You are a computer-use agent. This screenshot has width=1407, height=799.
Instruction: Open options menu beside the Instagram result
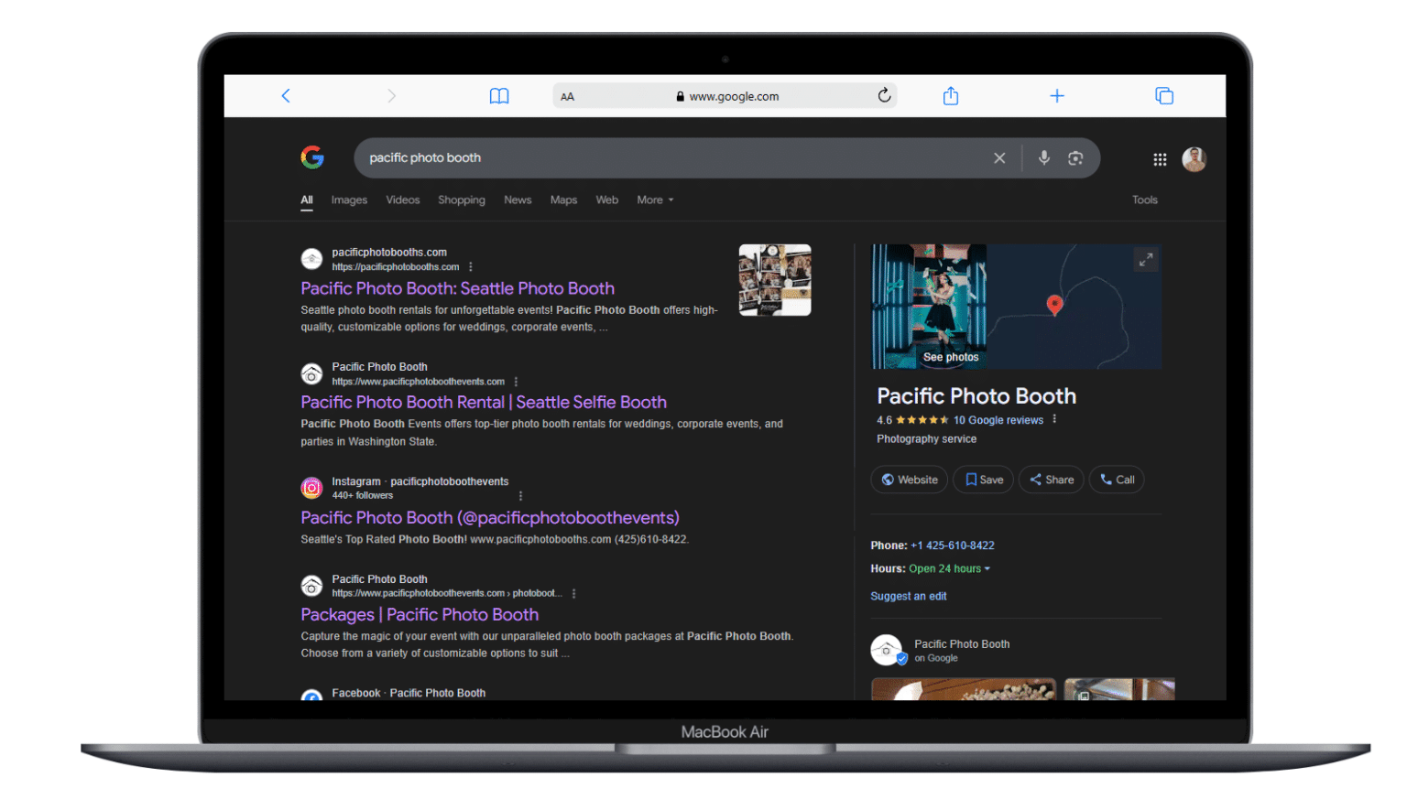coord(520,496)
